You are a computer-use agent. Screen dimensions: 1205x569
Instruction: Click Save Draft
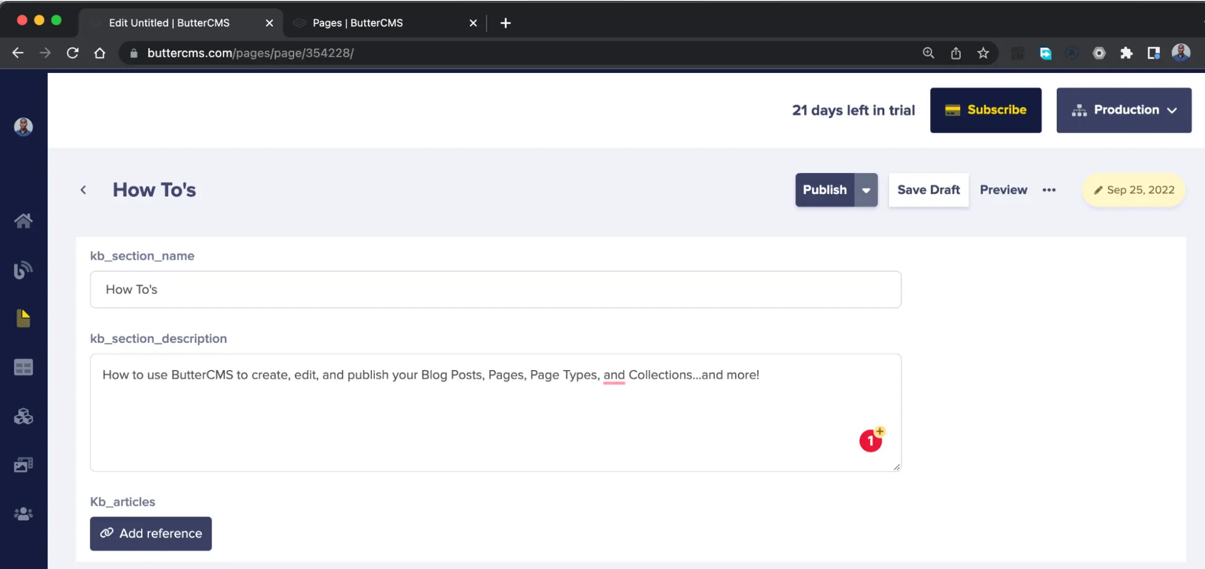[928, 190]
